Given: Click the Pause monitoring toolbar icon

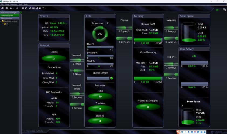Looking at the screenshot, I should [23, 8].
